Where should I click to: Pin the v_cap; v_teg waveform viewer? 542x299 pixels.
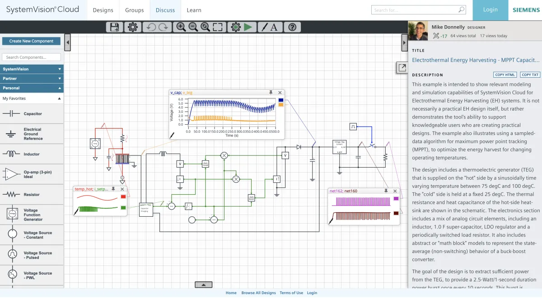(x=271, y=93)
